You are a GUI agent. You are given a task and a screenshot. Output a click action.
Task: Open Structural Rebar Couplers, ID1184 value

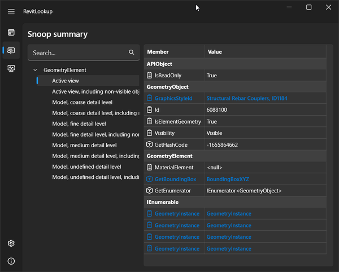[x=247, y=98]
